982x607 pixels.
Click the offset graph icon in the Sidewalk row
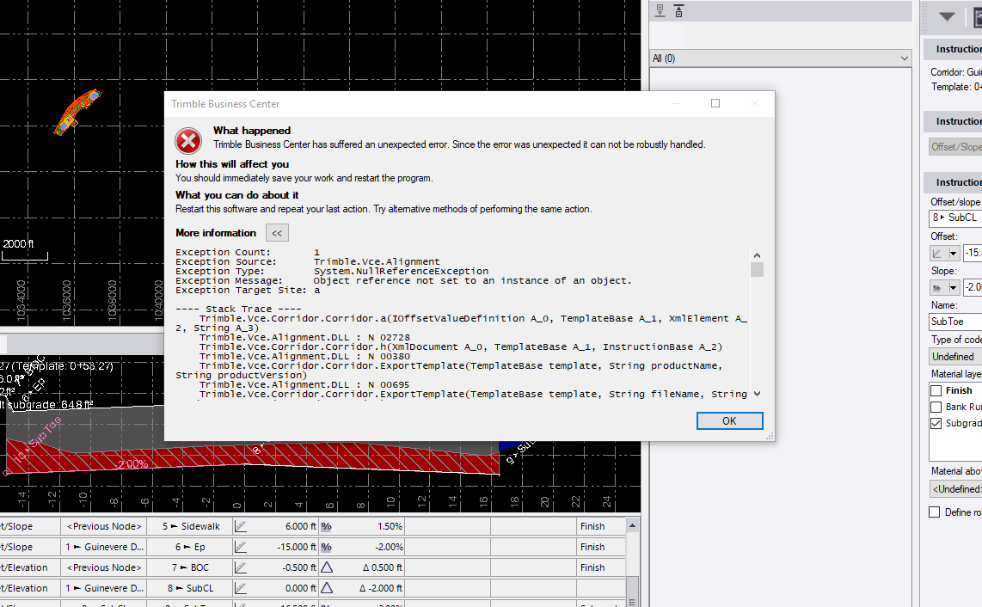click(241, 526)
